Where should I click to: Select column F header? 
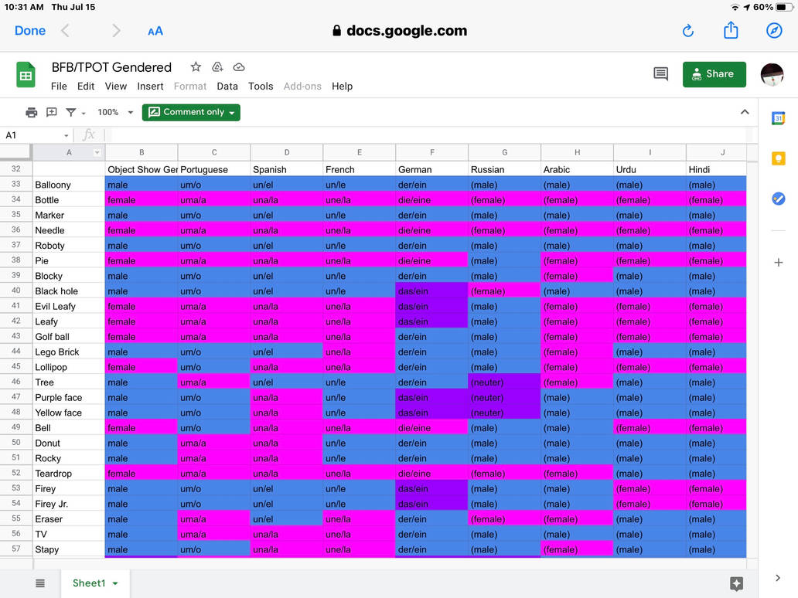tap(431, 152)
